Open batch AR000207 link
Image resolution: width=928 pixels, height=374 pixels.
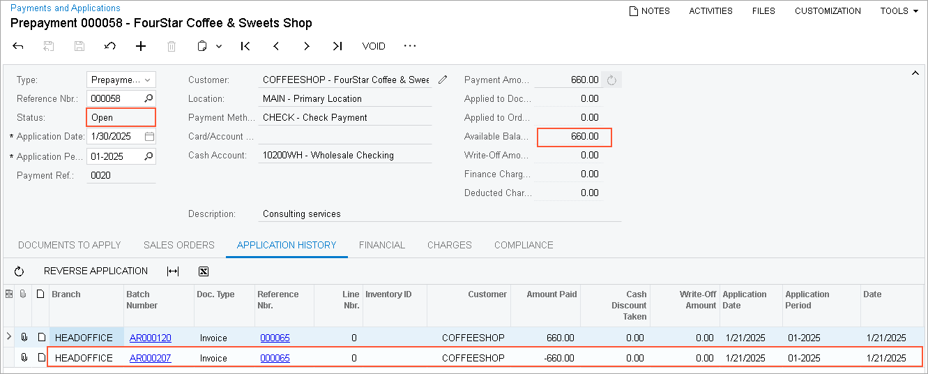(x=150, y=358)
